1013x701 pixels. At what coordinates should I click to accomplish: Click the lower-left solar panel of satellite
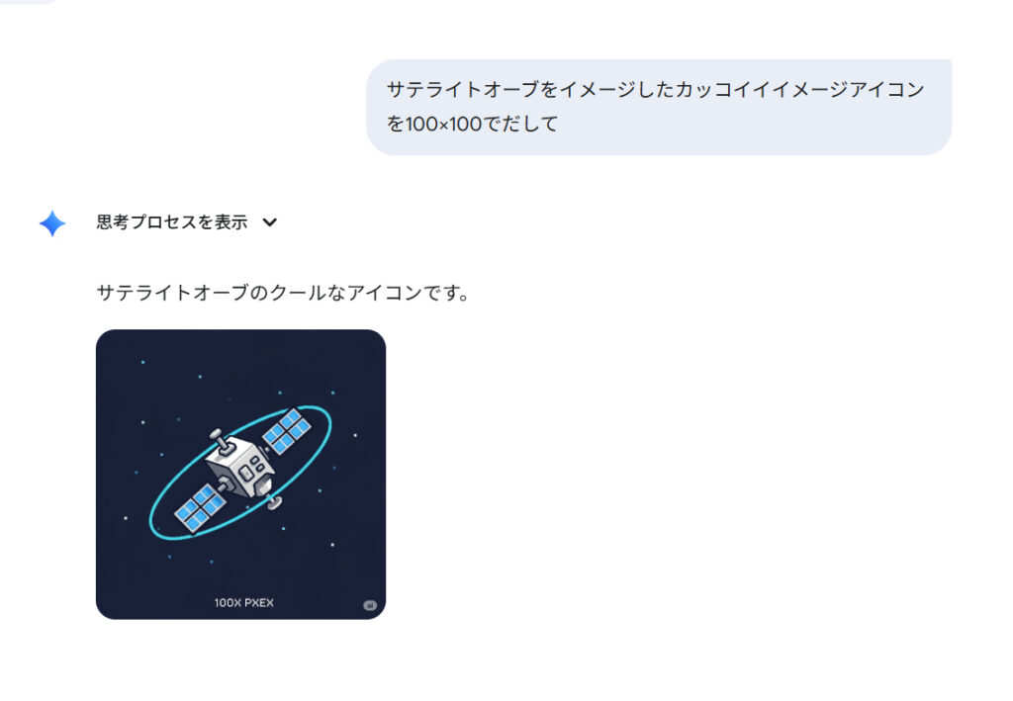tap(200, 508)
